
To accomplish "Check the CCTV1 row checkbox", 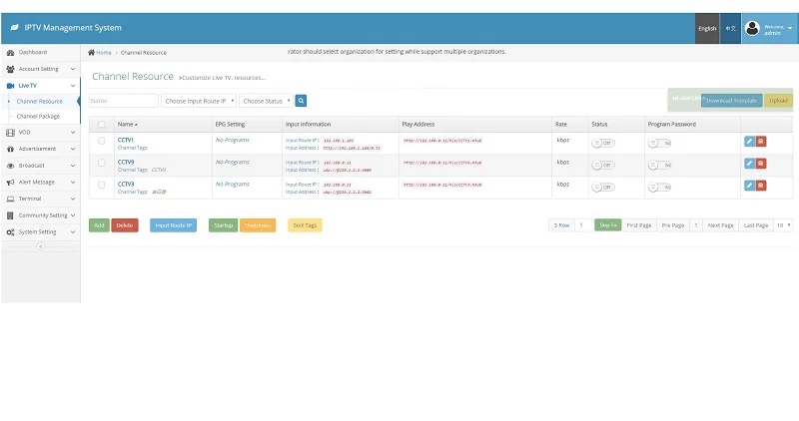I will (x=102, y=141).
